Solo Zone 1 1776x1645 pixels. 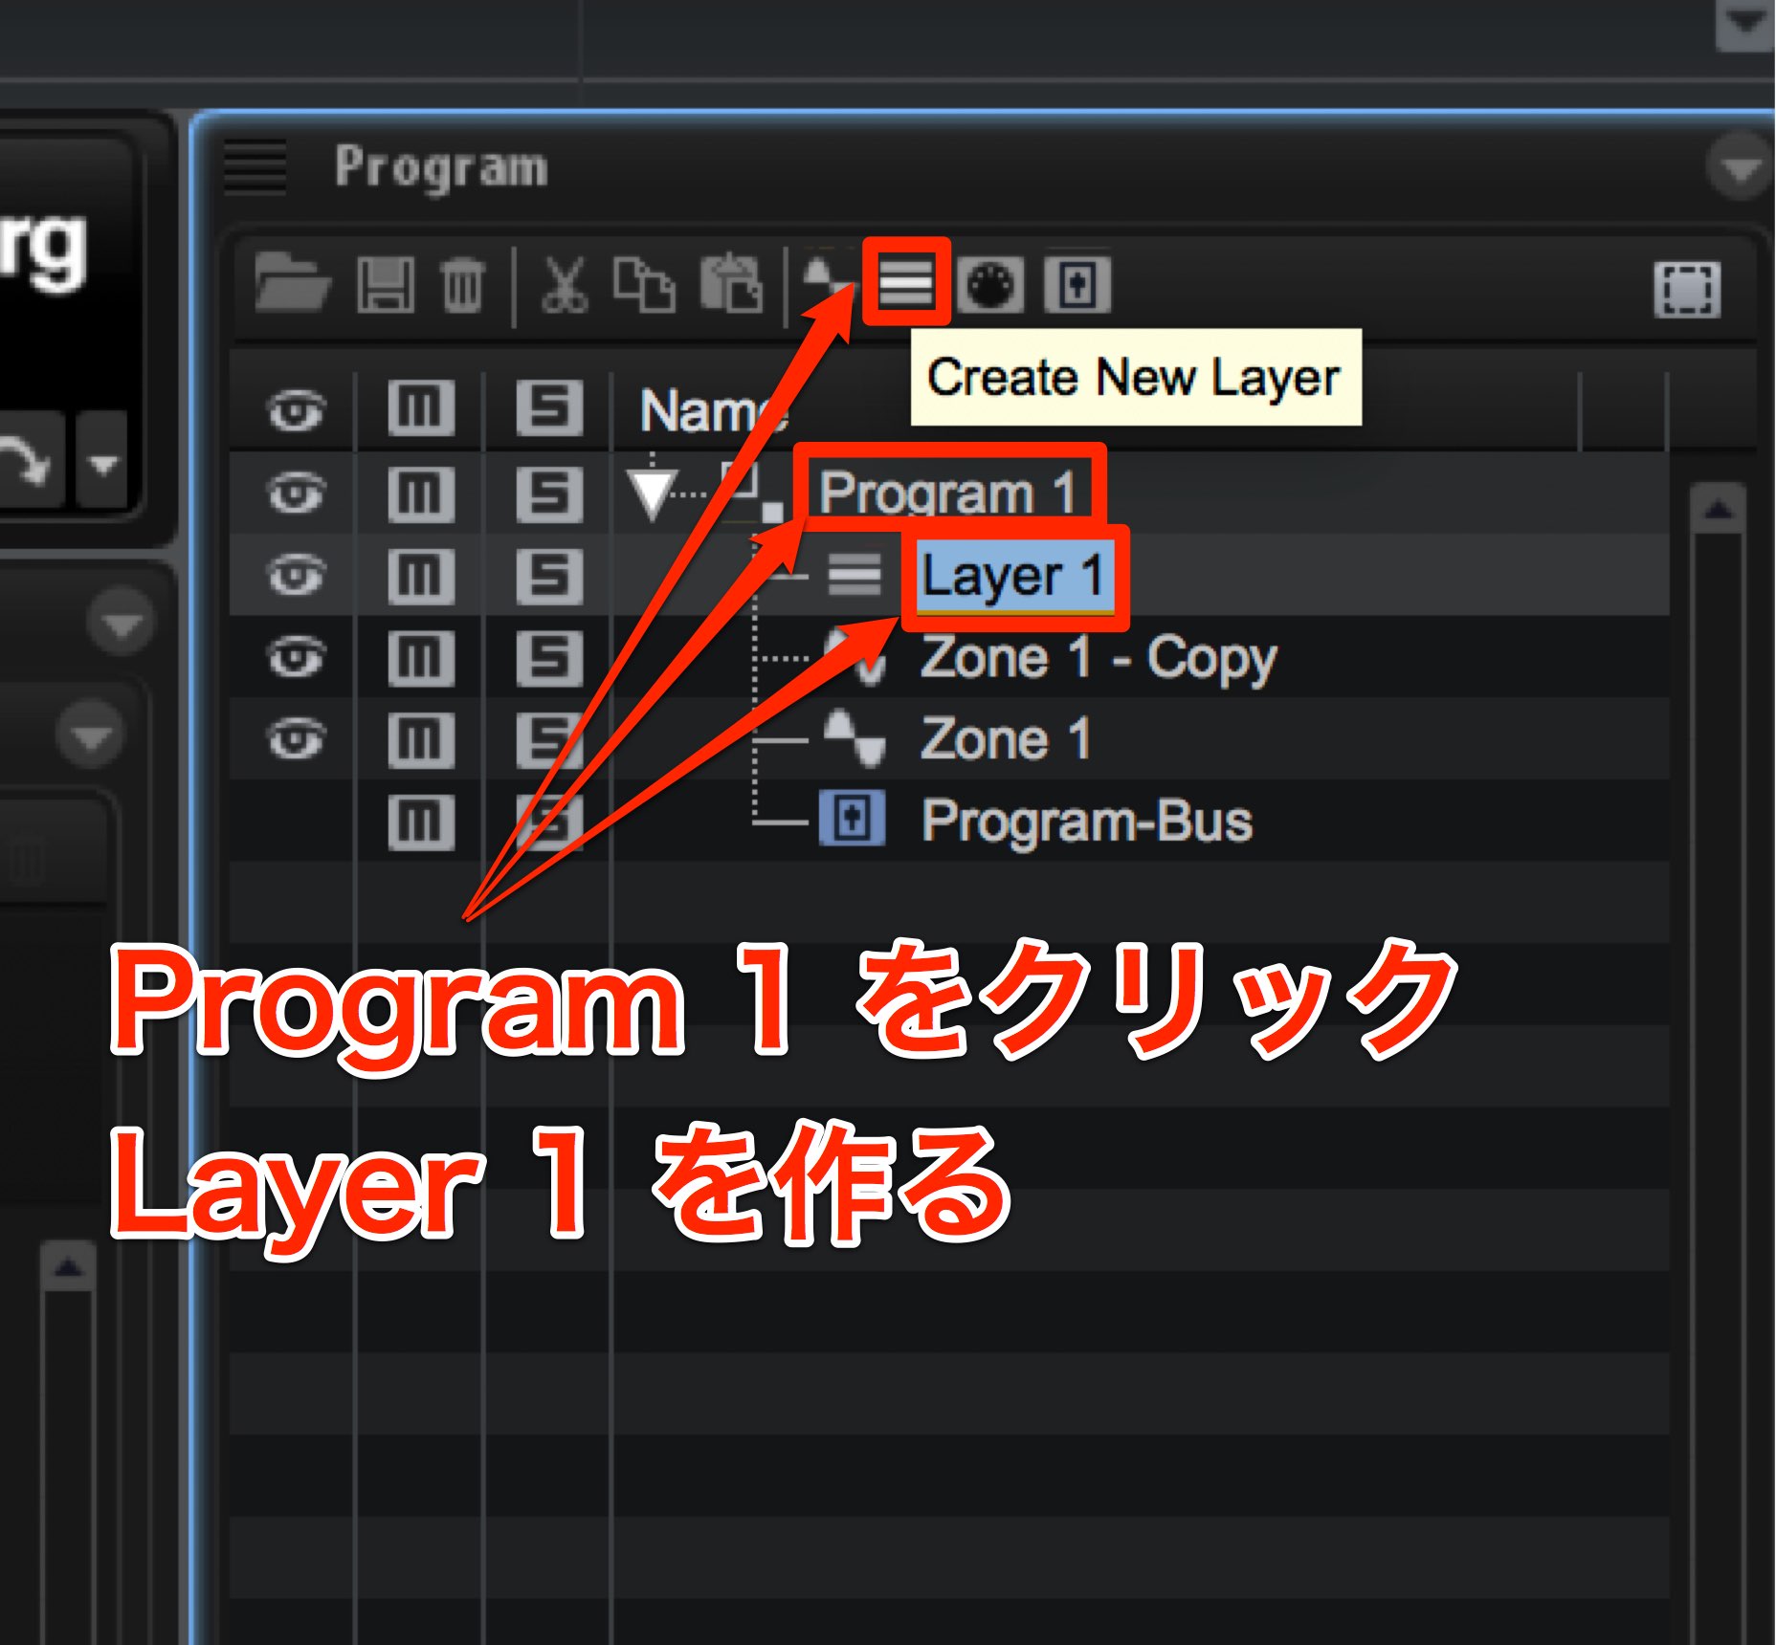coord(549,740)
